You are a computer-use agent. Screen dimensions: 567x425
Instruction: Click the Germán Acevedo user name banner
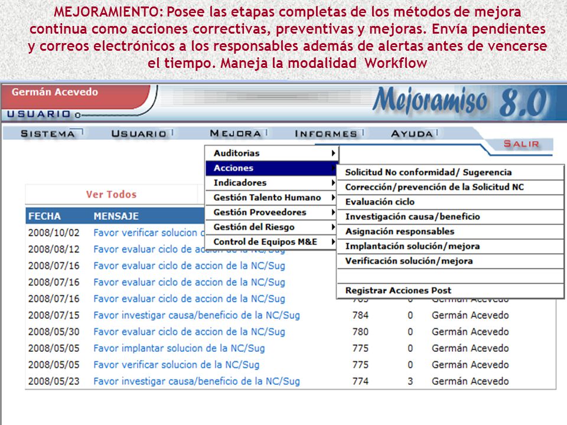[x=54, y=92]
